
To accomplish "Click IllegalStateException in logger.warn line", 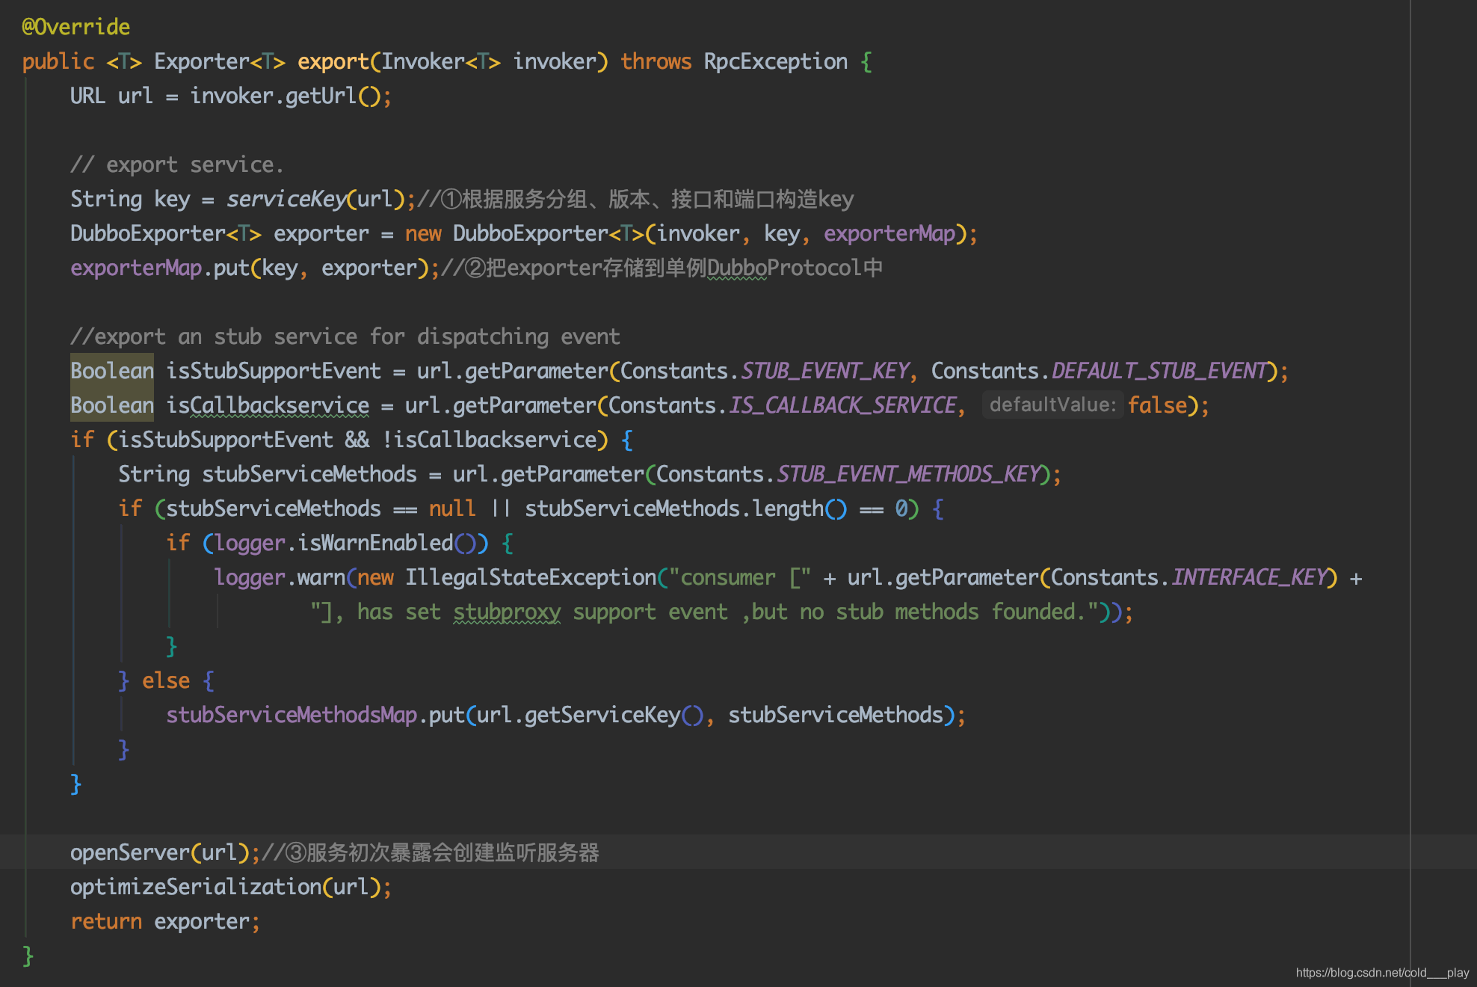I will click(x=531, y=577).
